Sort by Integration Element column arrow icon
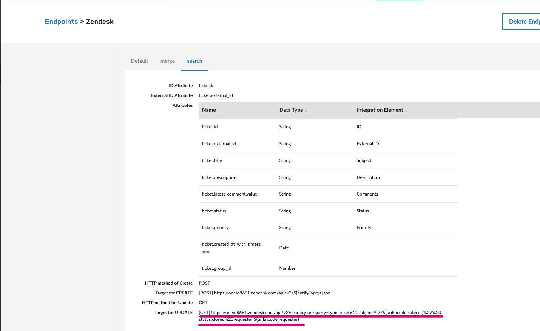 point(406,110)
